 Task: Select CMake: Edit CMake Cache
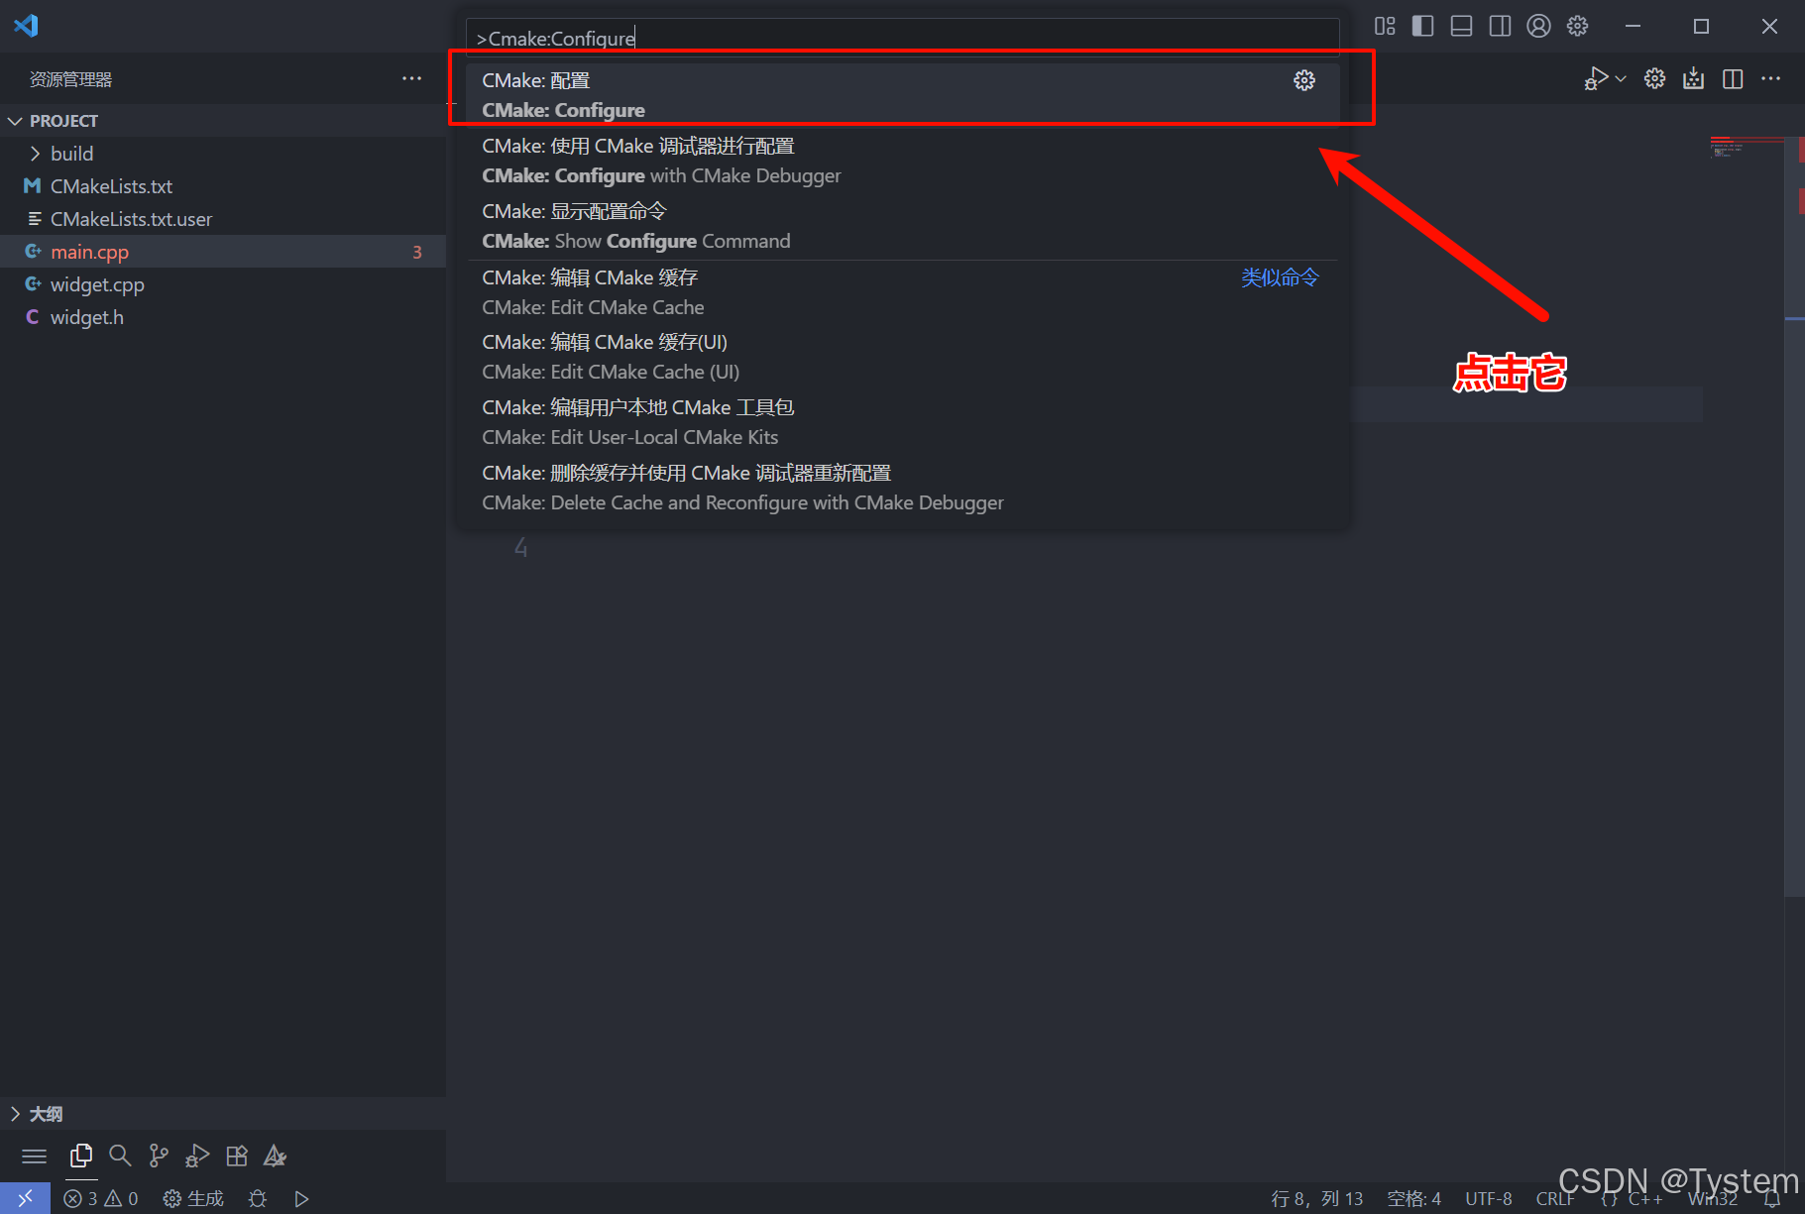903,292
